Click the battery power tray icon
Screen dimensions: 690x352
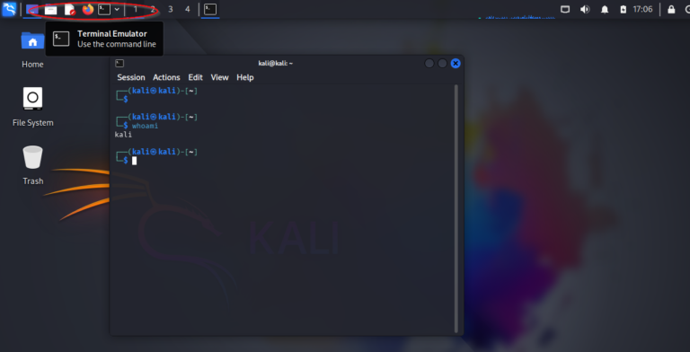(624, 9)
